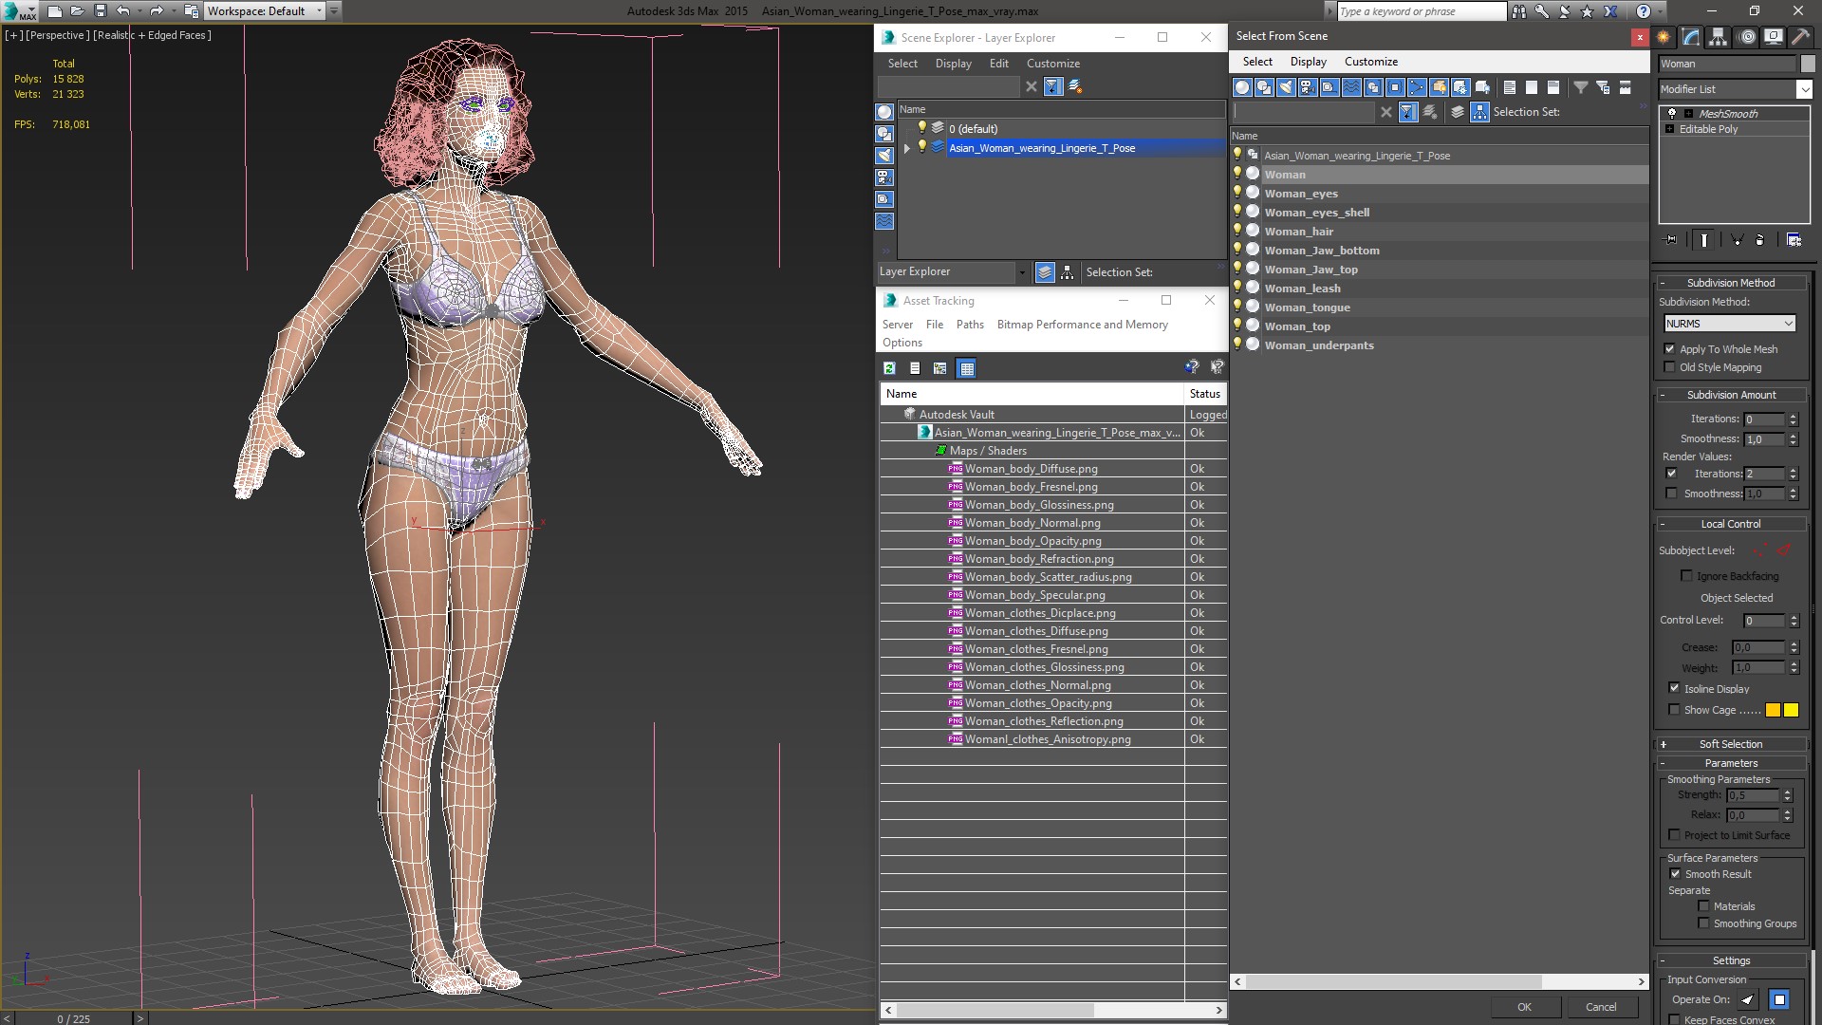Toggle Isoline Display checkbox
Viewport: 1822px width, 1025px height.
1674,688
